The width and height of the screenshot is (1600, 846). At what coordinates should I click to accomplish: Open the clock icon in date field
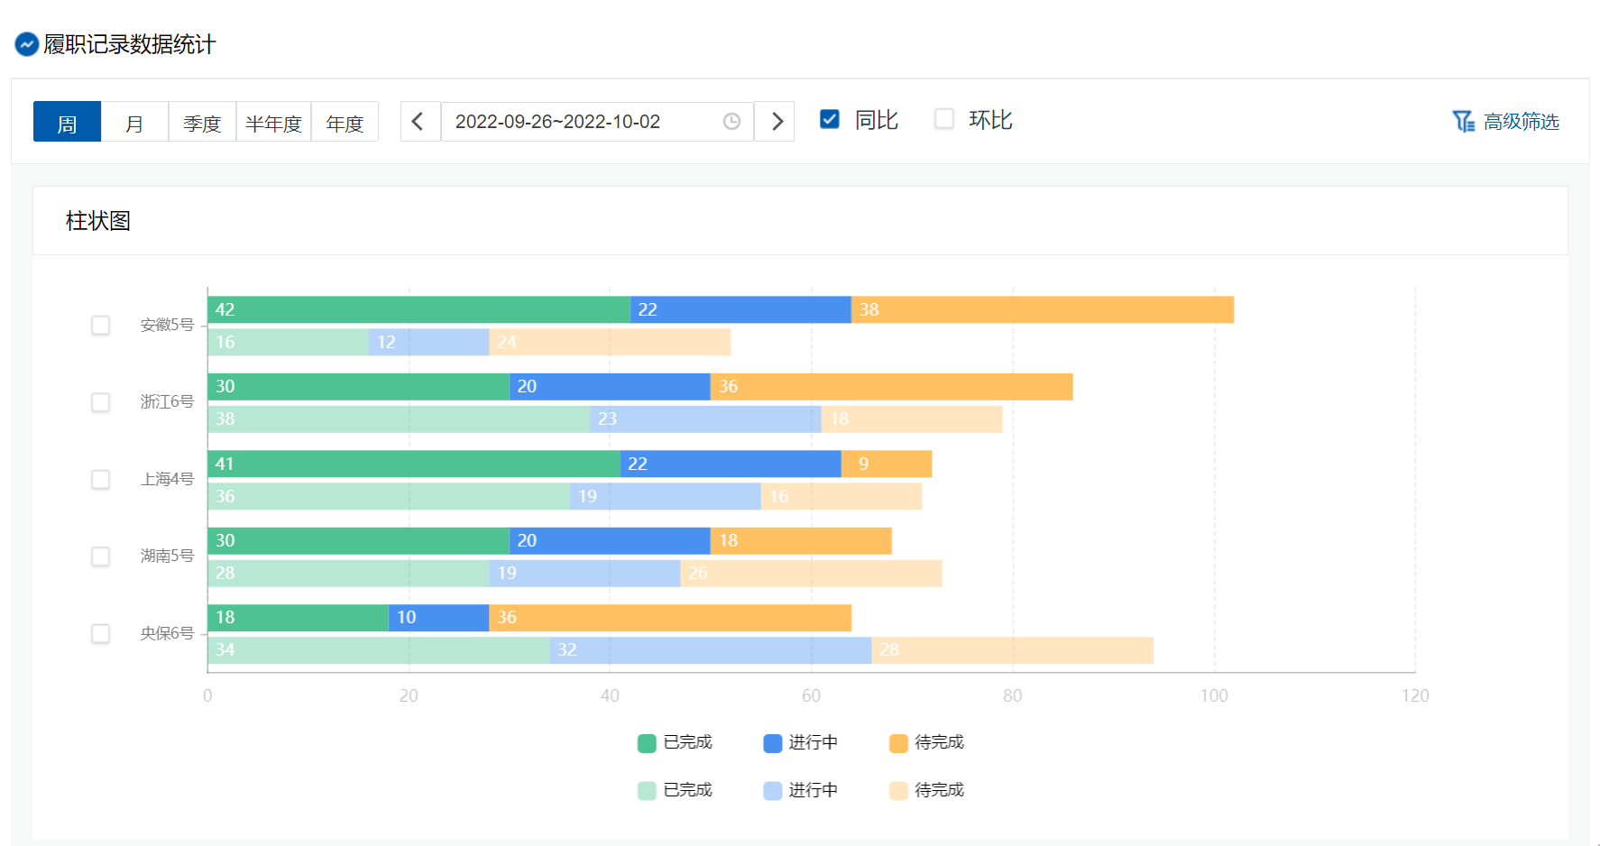731,122
